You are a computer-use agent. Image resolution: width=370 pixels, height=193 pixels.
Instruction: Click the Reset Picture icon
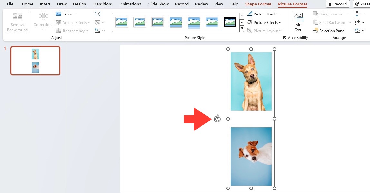pos(97,31)
